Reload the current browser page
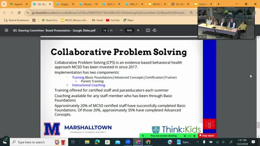 pyautogui.click(x=19, y=13)
